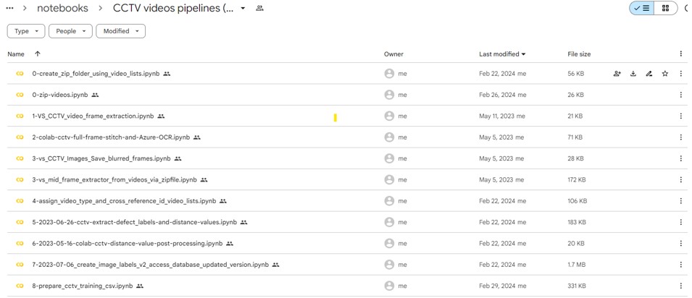Image resolution: width=692 pixels, height=298 pixels.
Task: Open 0-zip-videos.ipynb notebook
Action: click(x=60, y=95)
